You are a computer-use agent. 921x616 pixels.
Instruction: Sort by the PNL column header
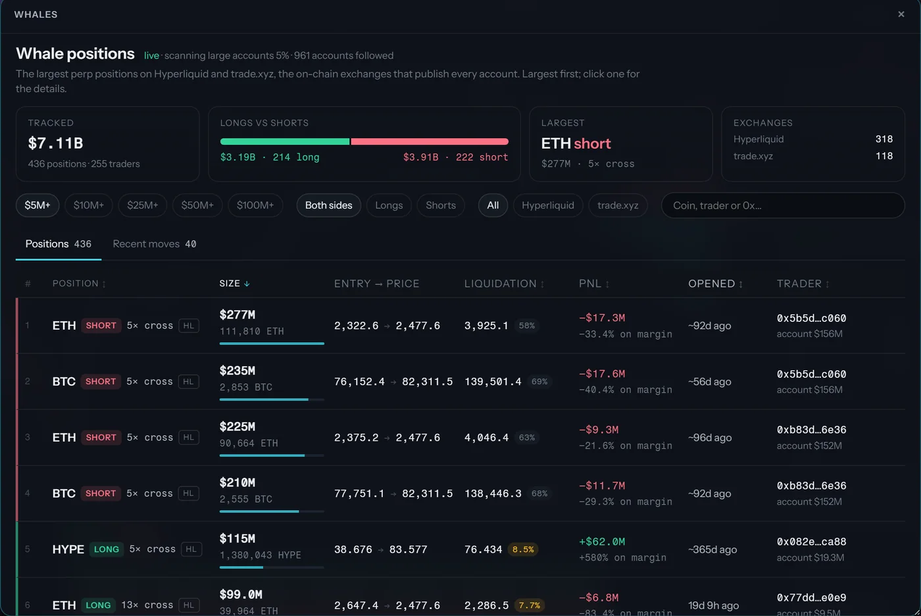pos(594,284)
